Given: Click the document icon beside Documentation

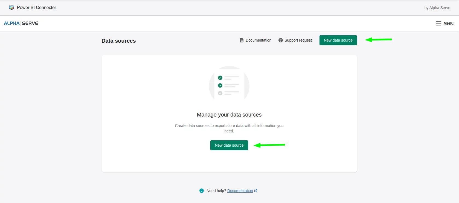Looking at the screenshot, I should coord(242,40).
